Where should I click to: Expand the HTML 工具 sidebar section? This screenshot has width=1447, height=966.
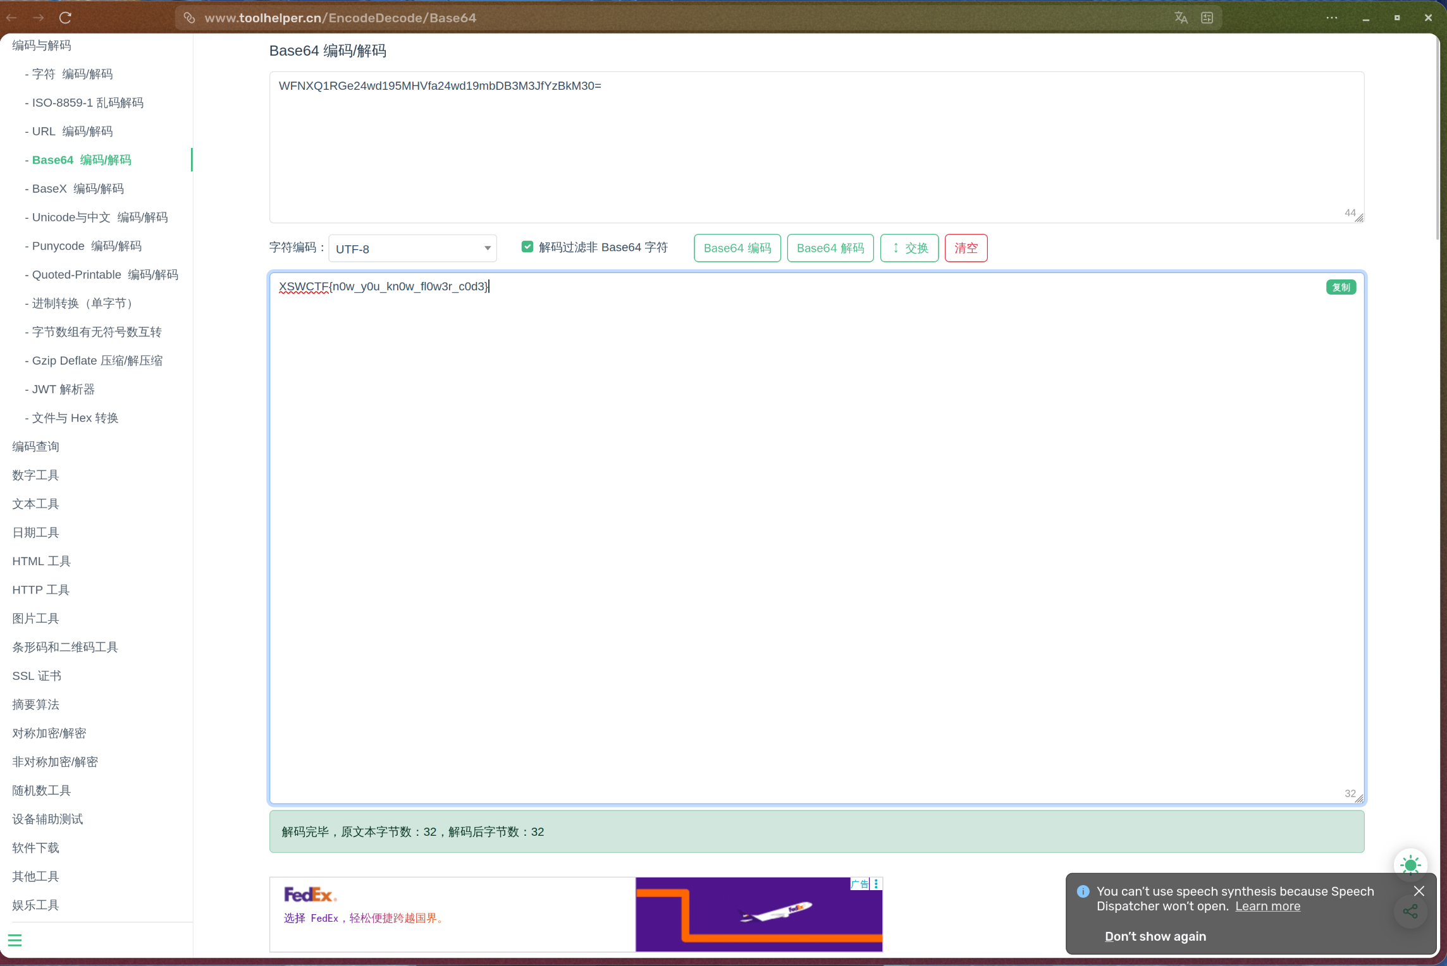(x=40, y=561)
